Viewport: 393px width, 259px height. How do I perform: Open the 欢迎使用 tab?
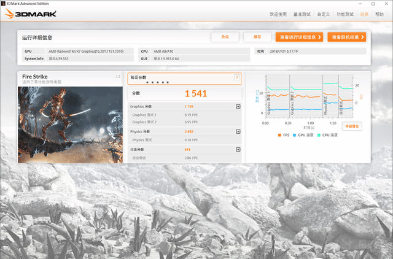coord(278,14)
